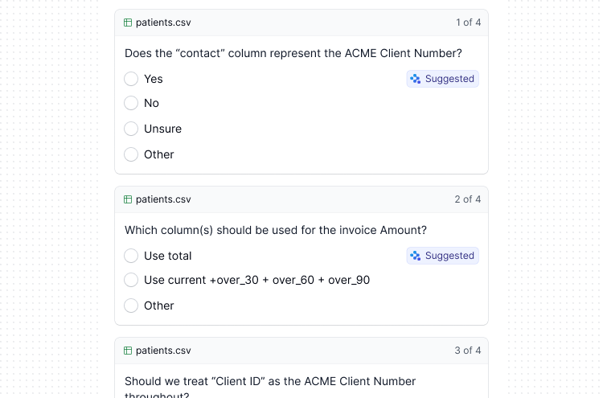Click the Suggested badge beside Yes
Screen dimensions: 603x398
point(443,79)
